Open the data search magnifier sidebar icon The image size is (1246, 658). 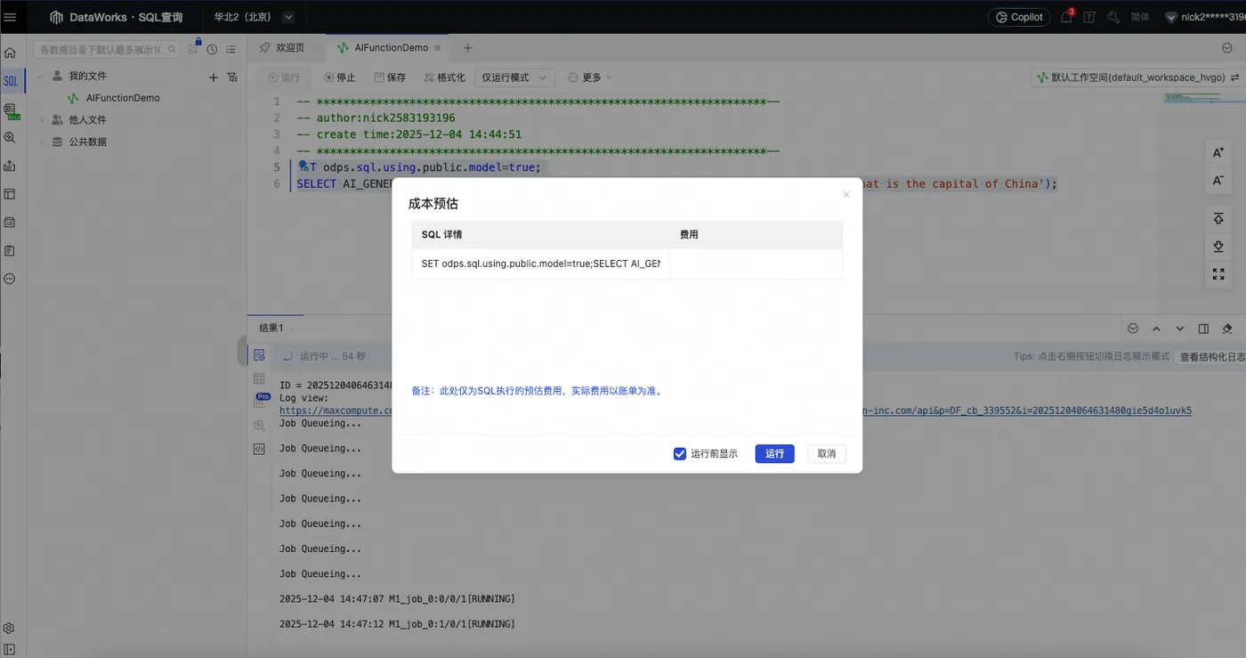click(x=10, y=138)
